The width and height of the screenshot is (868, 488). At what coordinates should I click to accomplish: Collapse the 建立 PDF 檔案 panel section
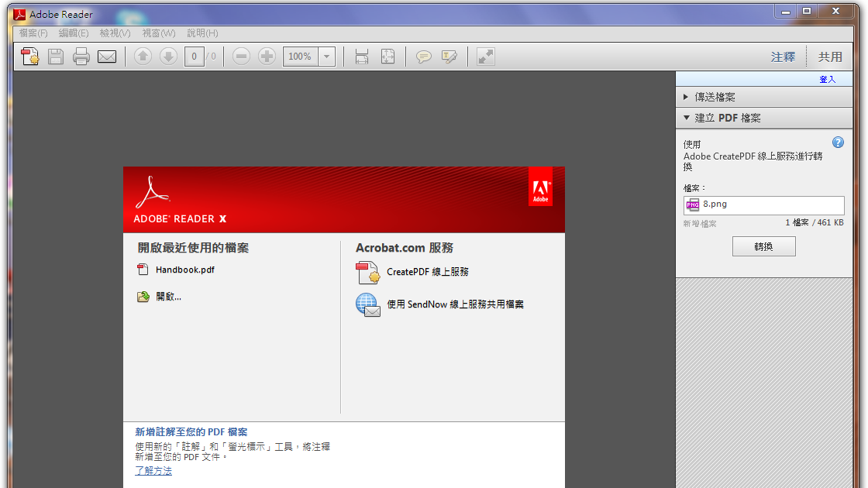(764, 118)
